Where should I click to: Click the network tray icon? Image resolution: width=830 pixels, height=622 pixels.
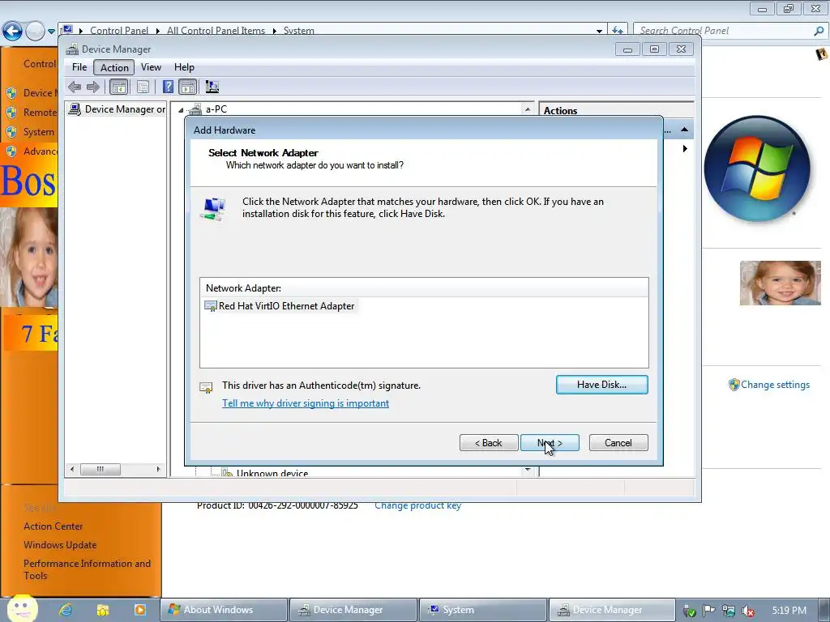click(729, 611)
